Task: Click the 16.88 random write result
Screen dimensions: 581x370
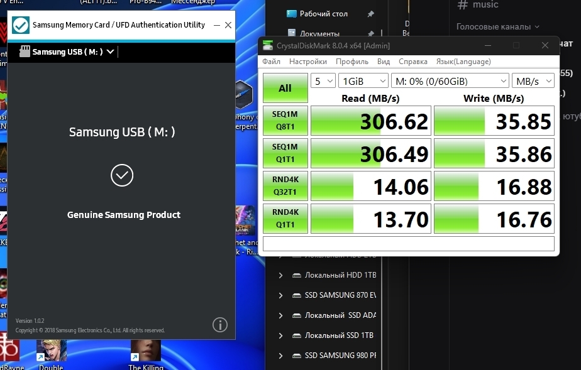Action: 494,186
